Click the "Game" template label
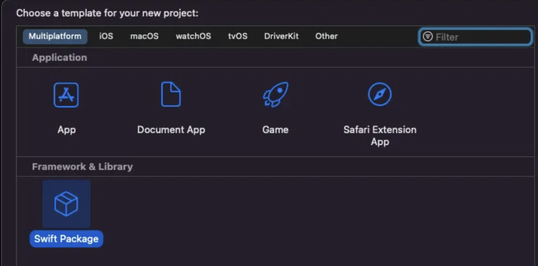538x266 pixels. (x=275, y=130)
